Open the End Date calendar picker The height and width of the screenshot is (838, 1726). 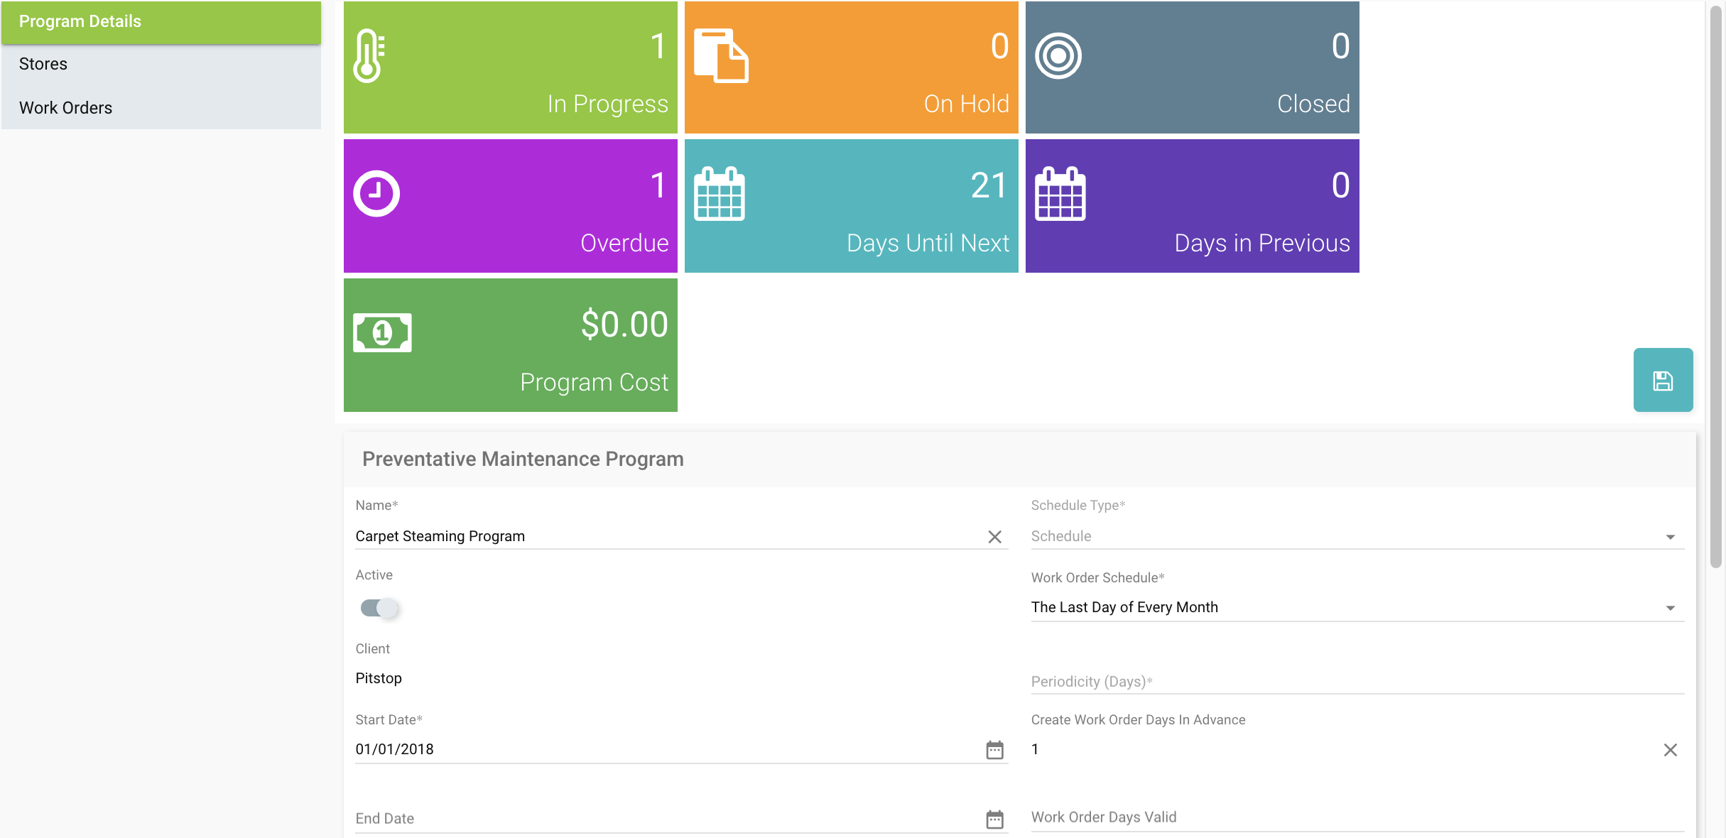[x=994, y=820]
